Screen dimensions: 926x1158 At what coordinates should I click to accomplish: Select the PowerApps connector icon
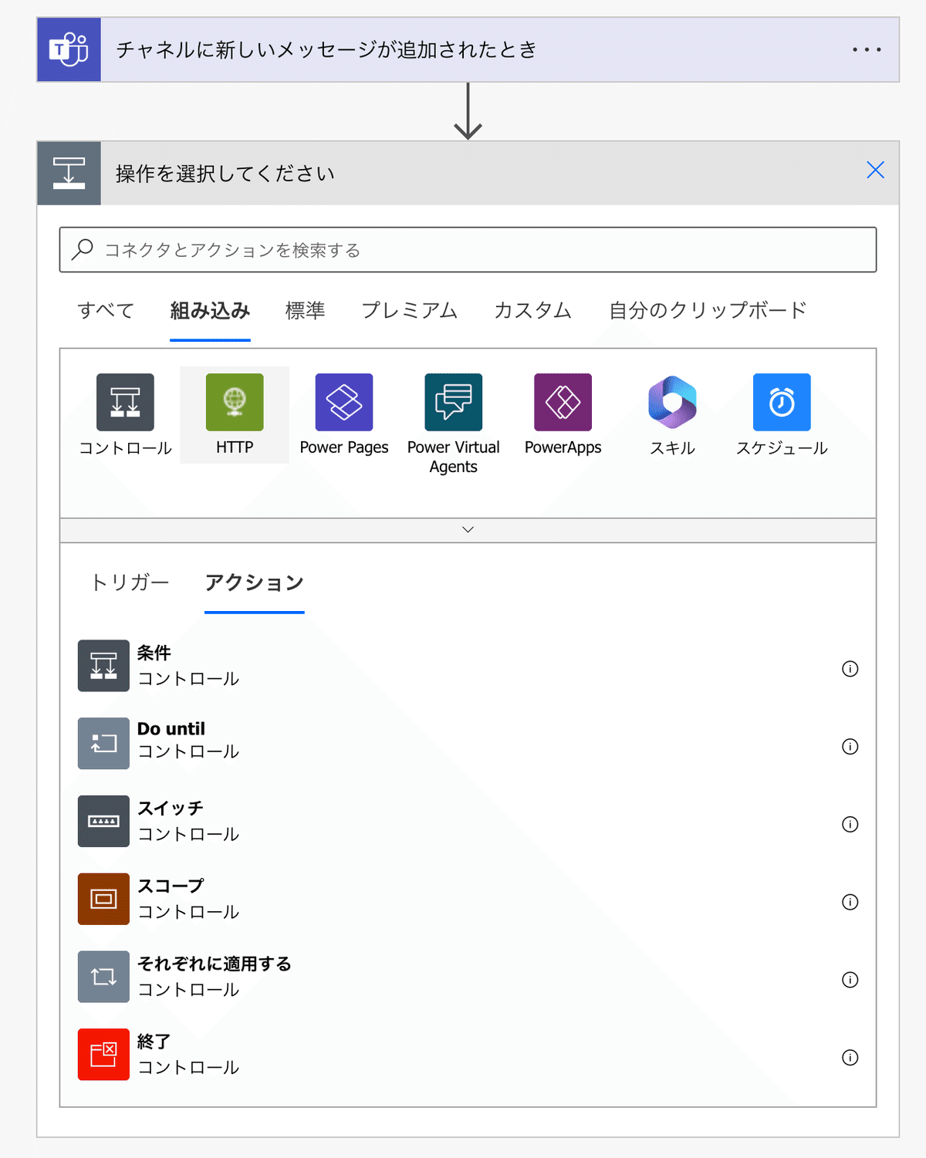click(x=563, y=402)
